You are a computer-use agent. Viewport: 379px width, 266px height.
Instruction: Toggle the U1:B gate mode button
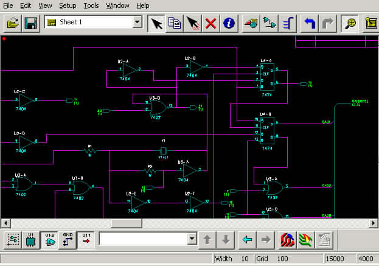[50, 239]
